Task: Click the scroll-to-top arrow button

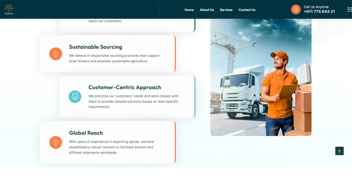Action: [x=339, y=151]
